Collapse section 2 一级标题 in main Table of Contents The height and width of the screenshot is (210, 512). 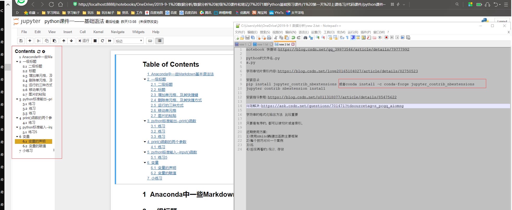[145, 79]
